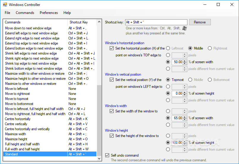The height and width of the screenshot is (164, 239).
Task: Select the Centre horizontally command
Action: point(50,119)
